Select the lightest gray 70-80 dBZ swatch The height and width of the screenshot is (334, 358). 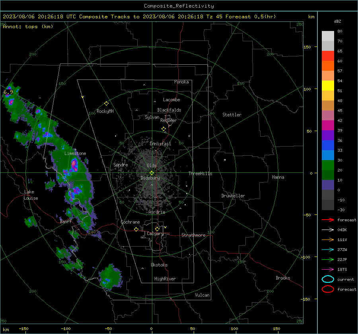click(x=328, y=36)
